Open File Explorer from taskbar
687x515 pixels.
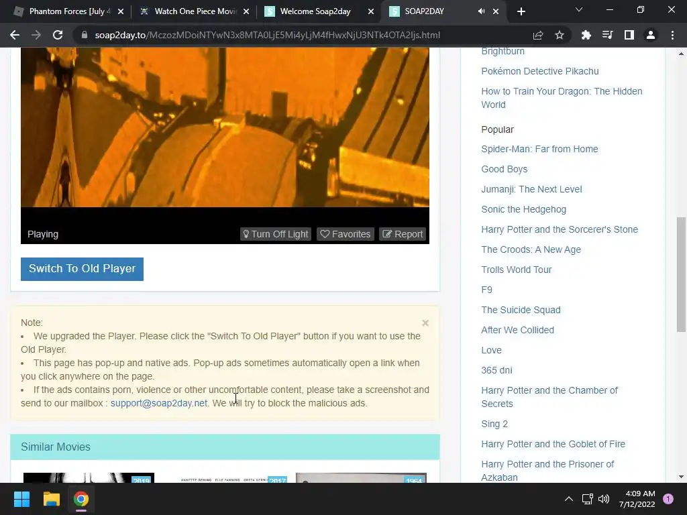[51, 499]
